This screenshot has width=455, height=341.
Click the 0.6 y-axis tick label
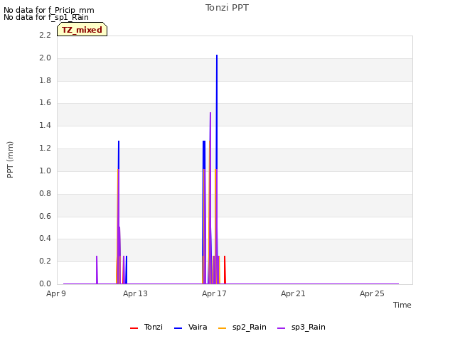[45, 216]
